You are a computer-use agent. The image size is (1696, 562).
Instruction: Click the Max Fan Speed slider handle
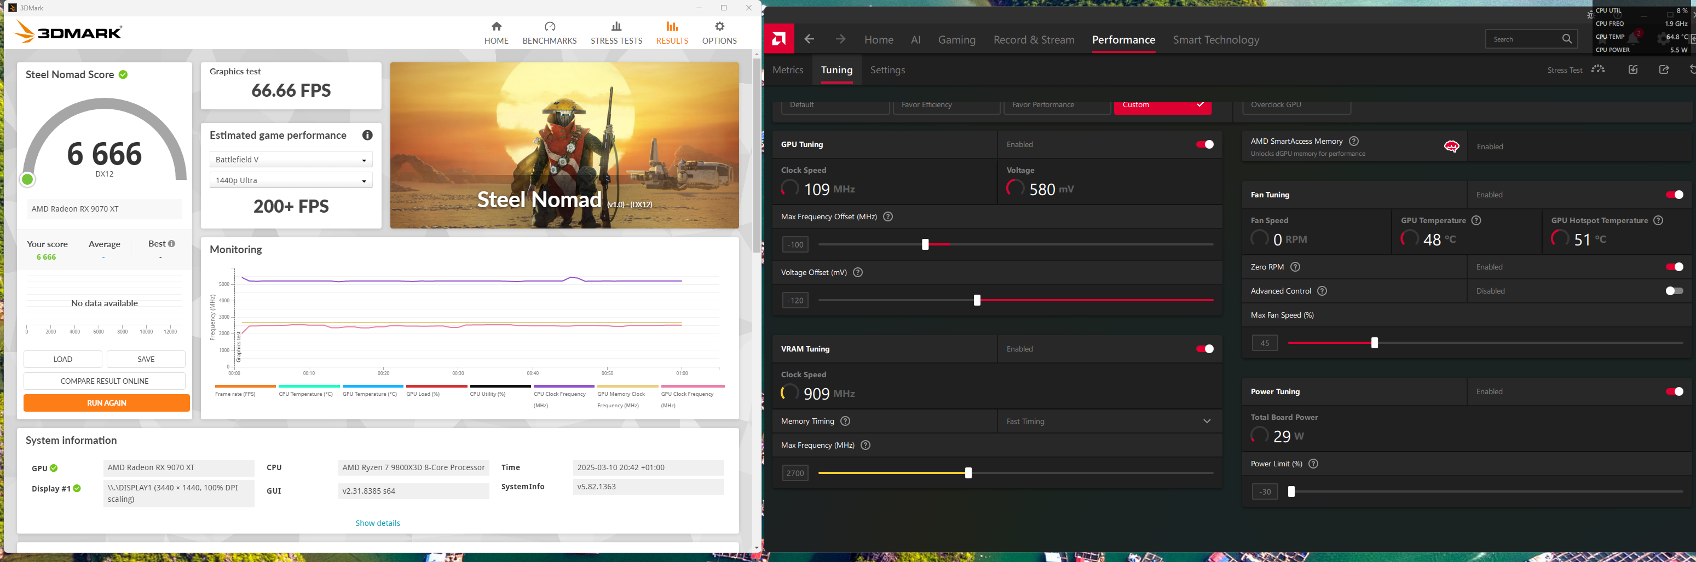(1374, 343)
